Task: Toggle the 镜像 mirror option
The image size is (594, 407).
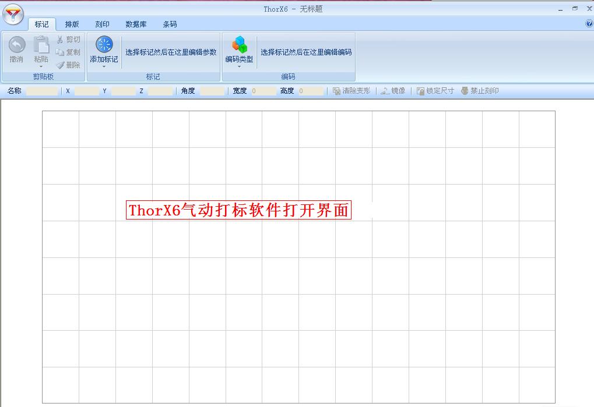Action: click(393, 91)
